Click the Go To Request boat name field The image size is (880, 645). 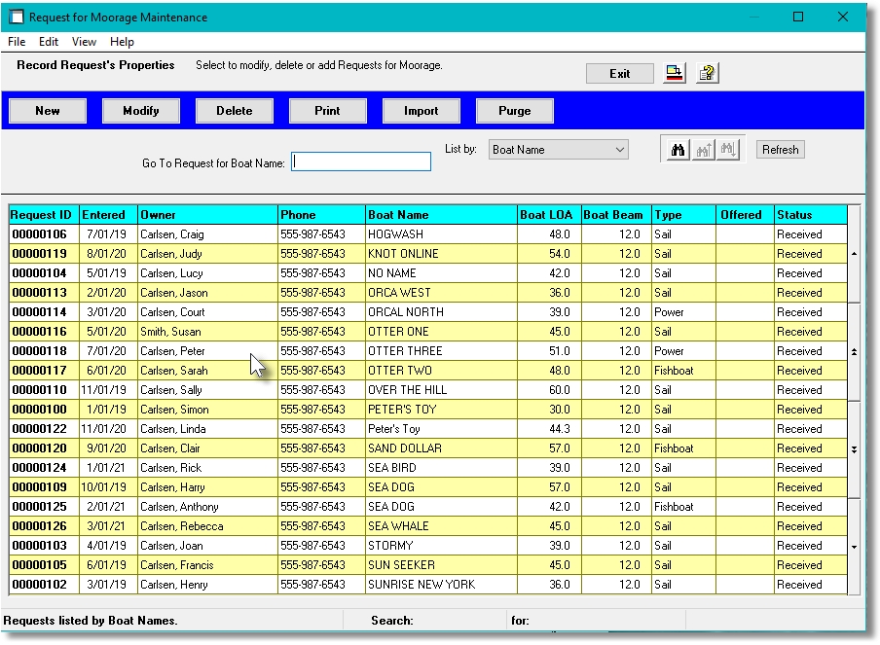coord(360,161)
